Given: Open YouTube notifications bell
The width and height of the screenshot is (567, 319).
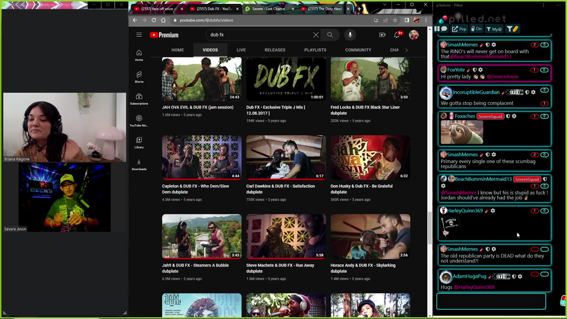Looking at the screenshot, I should [x=397, y=35].
